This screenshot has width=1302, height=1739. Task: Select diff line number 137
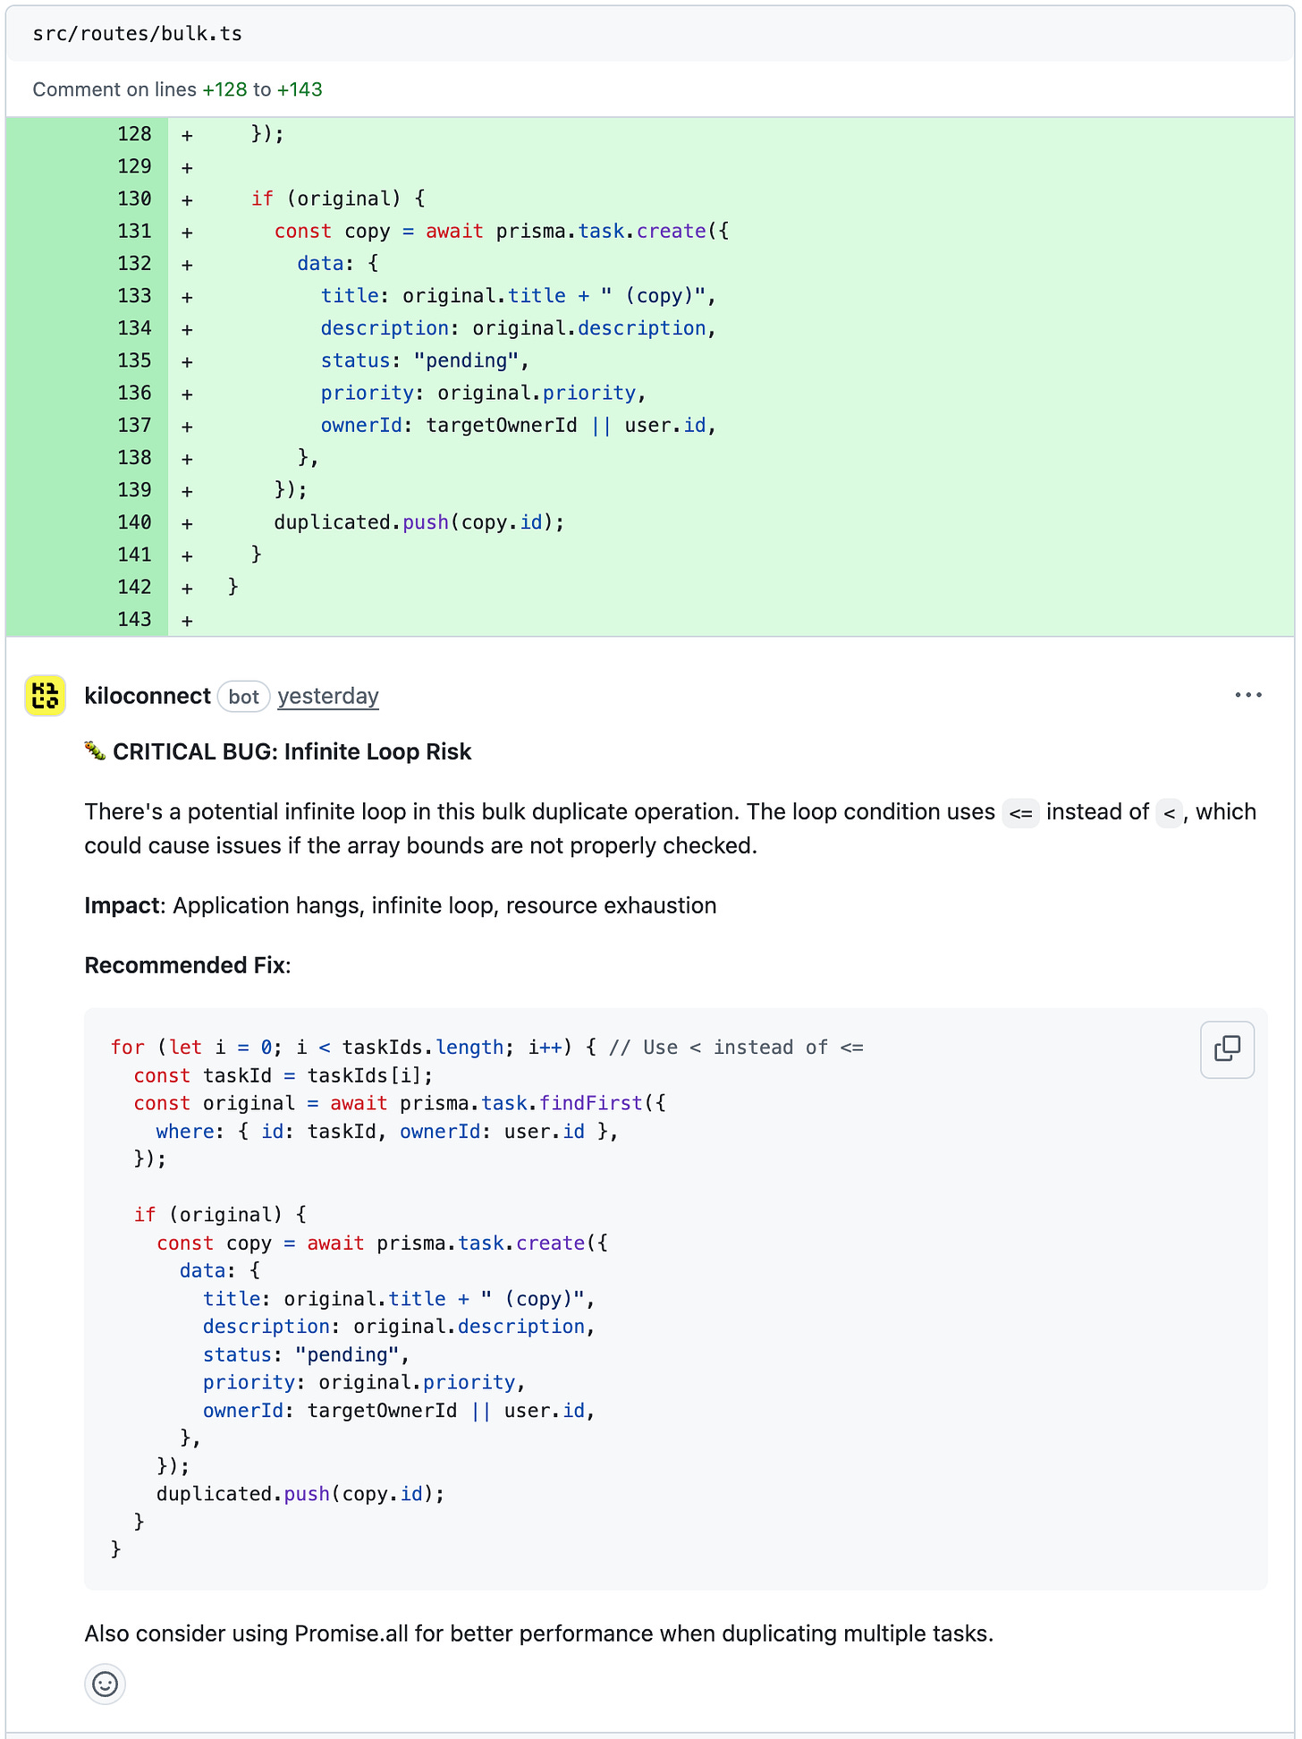134,425
